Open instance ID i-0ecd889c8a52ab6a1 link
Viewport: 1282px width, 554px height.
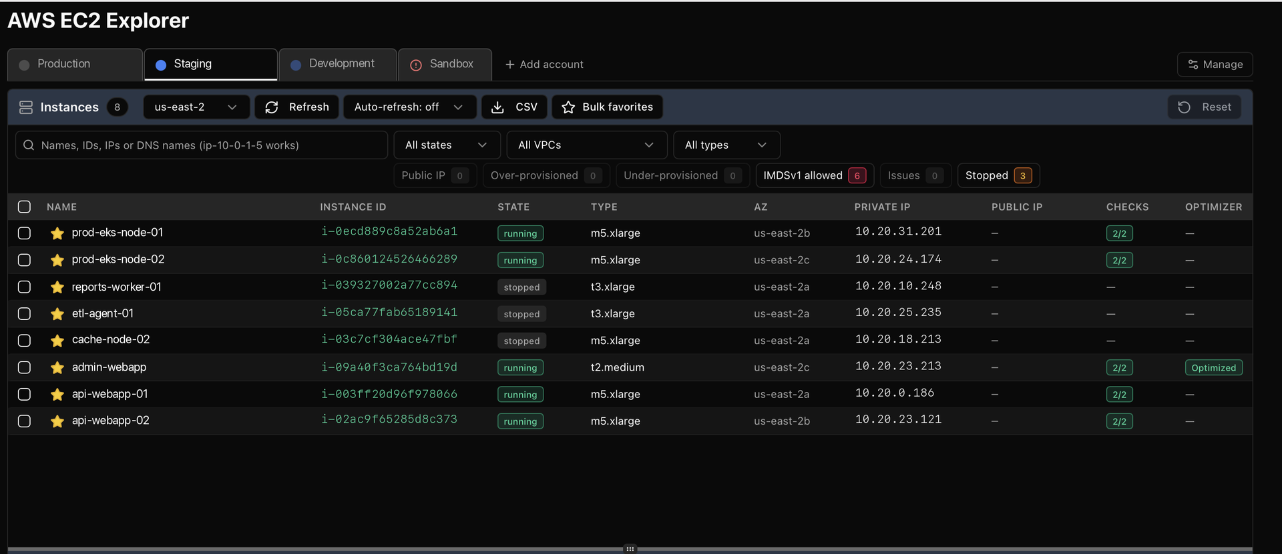tap(389, 232)
